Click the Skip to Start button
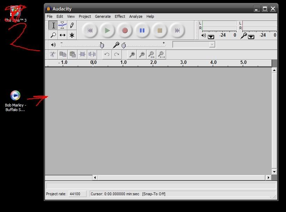Viewport: 286px width, 212px height. [x=90, y=30]
